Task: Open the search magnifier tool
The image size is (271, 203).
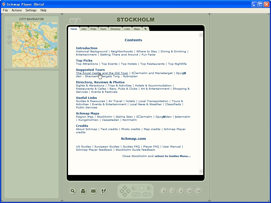Action: coord(73,191)
